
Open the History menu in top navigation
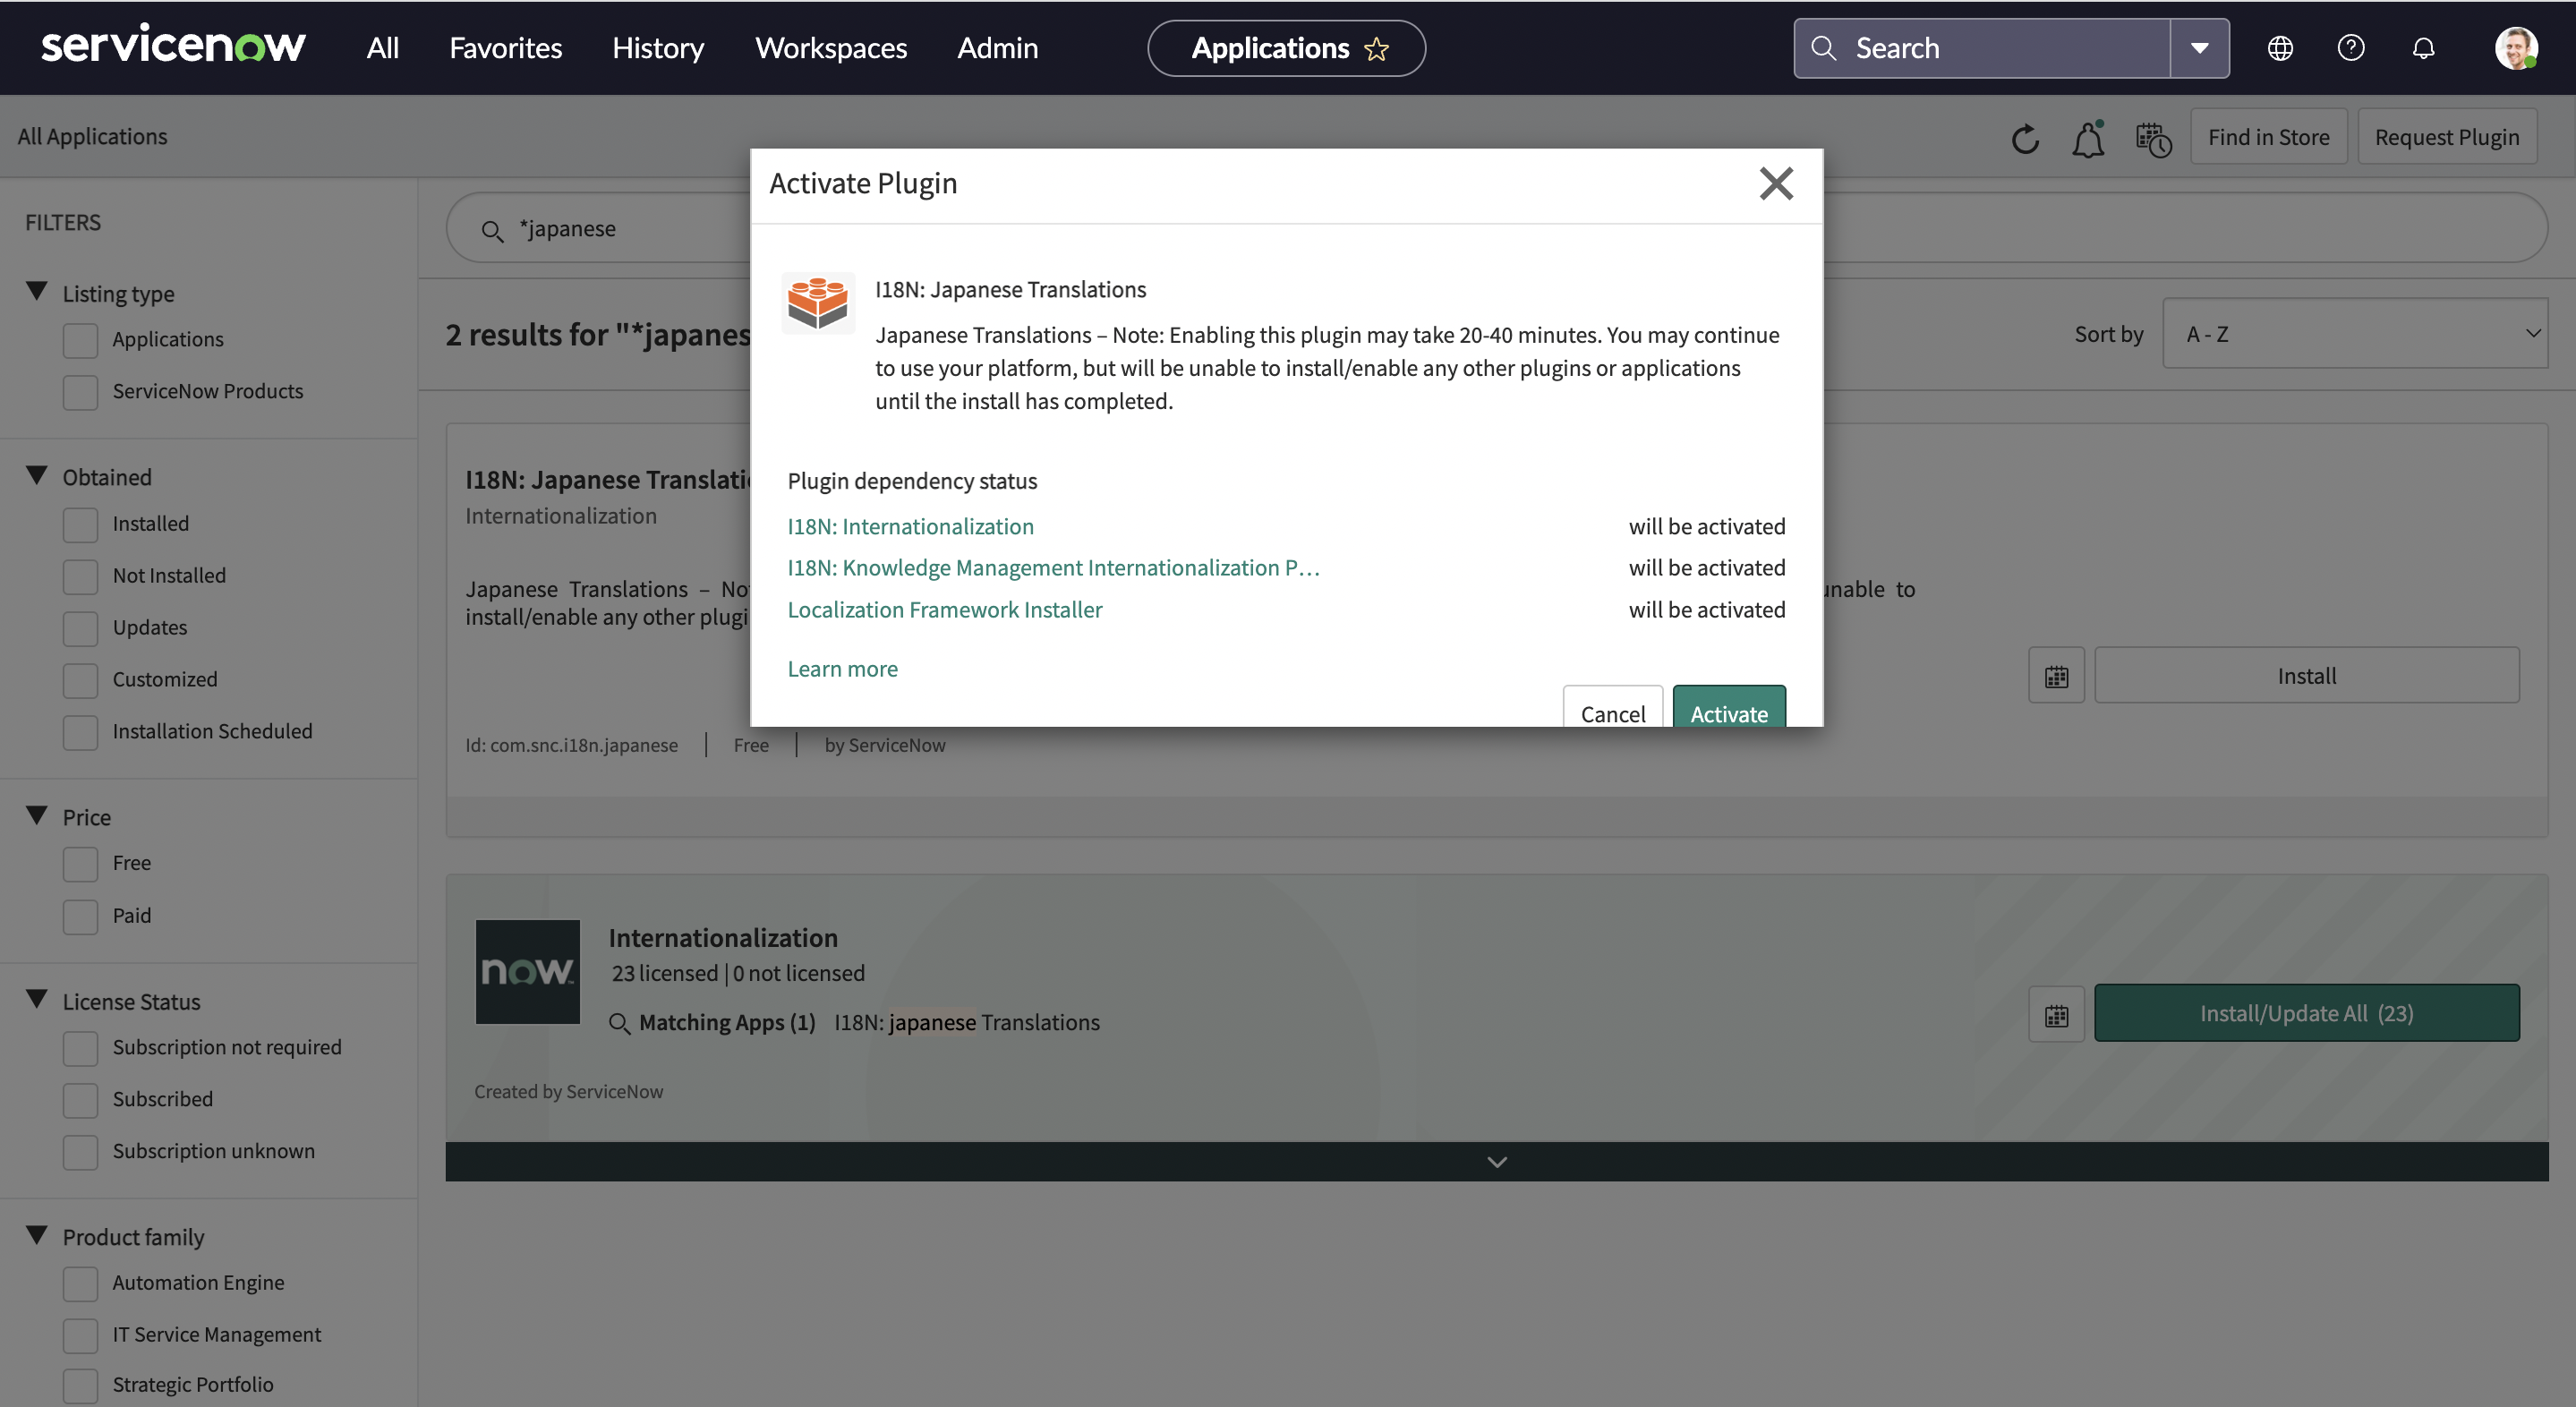point(658,48)
